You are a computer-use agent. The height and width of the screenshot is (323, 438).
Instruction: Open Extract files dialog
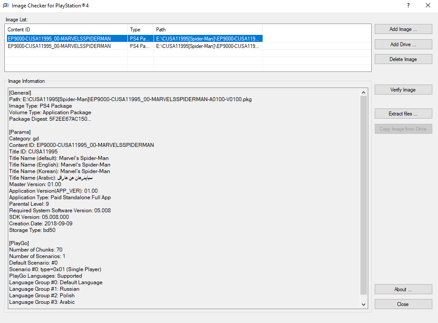pyautogui.click(x=403, y=114)
